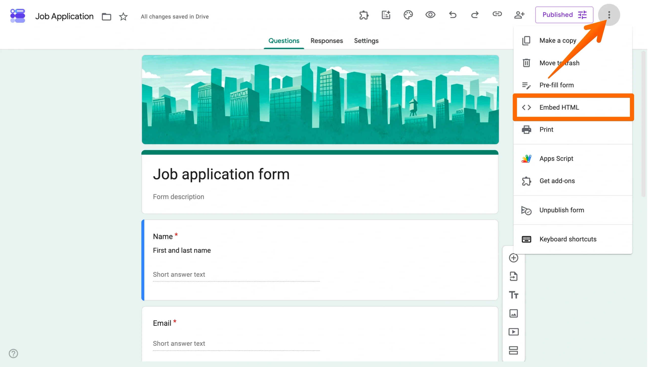Insert a video into the form
Screen dimensions: 648x367
click(514, 332)
